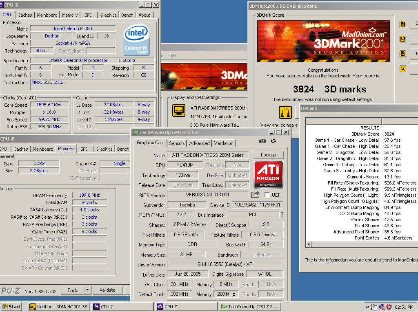
Task: Switch to the second CPU-Z taskbar button
Action: click(x=187, y=307)
